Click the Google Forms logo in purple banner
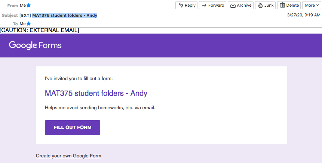 [x=35, y=46]
